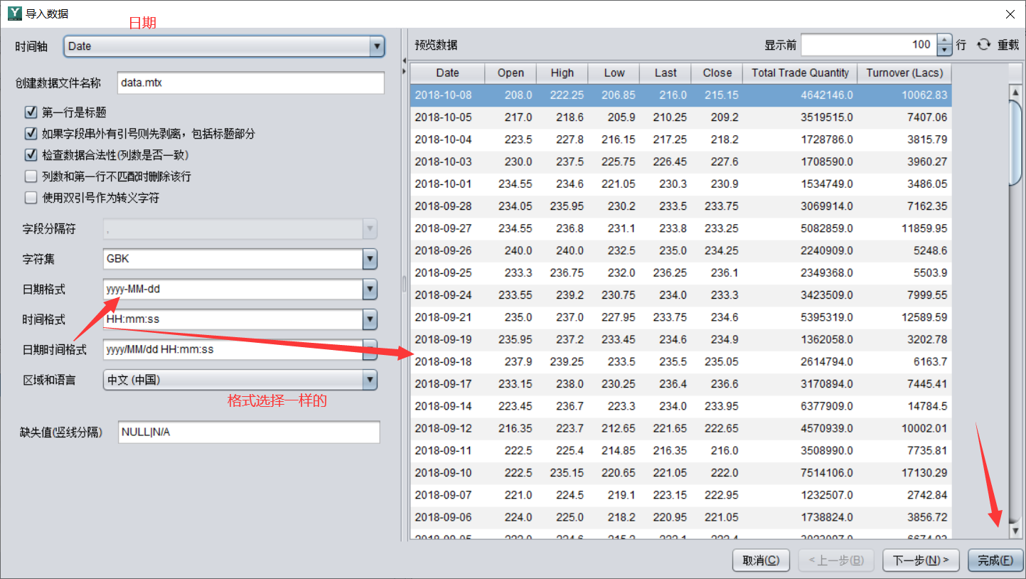Open the 字符集 GBK dropdown
This screenshot has height=579, width=1026.
tap(370, 259)
